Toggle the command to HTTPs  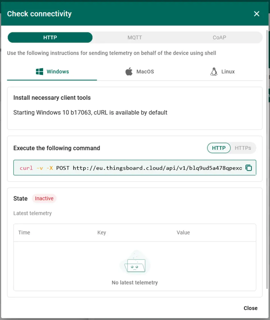coord(243,148)
